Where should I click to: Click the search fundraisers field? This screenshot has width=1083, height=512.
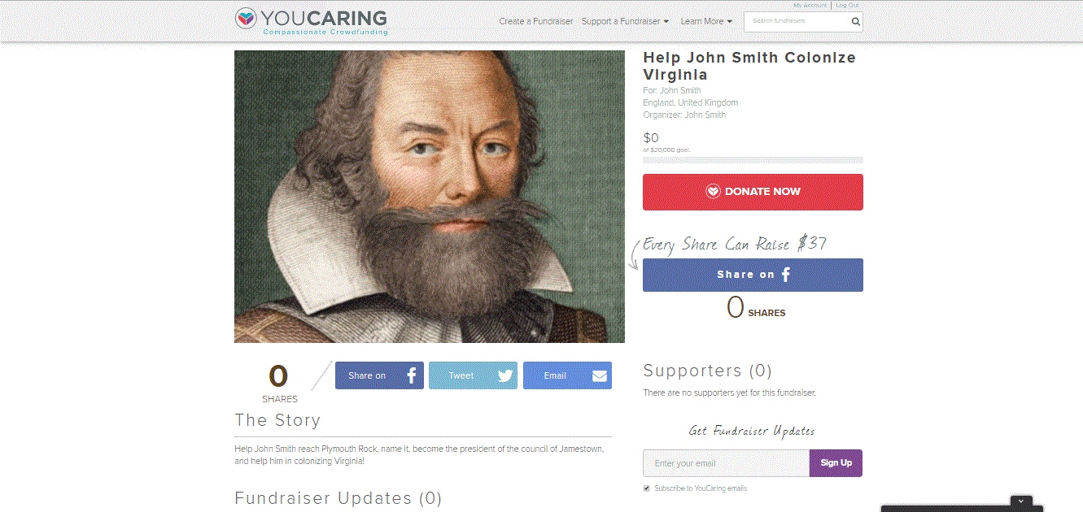(x=797, y=22)
